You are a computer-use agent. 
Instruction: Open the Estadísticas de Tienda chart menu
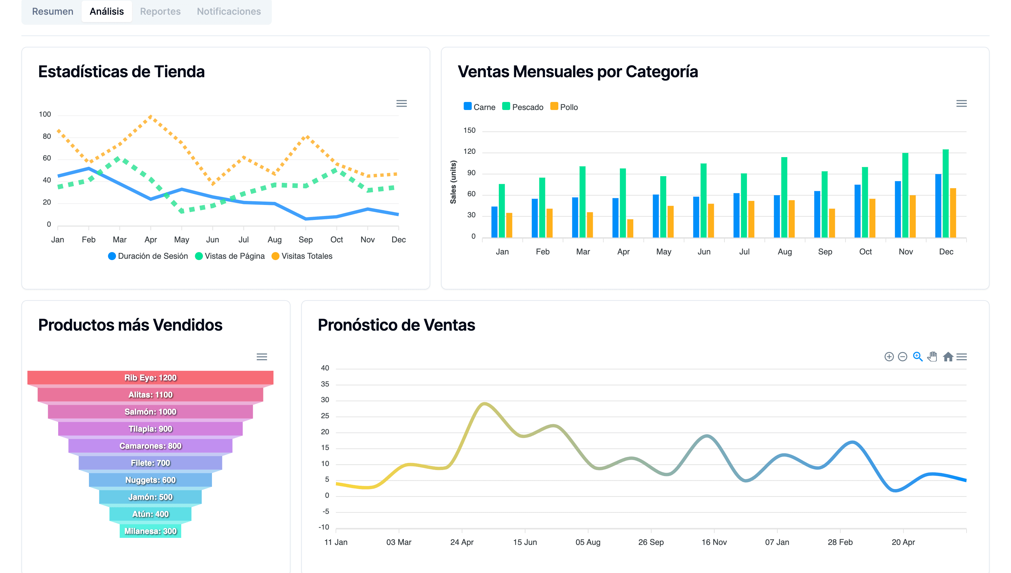(402, 104)
